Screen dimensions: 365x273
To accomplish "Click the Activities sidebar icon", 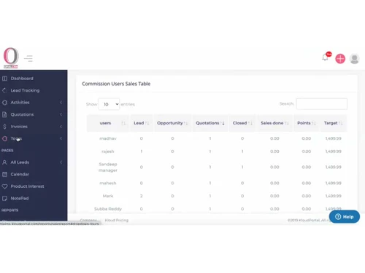I will coord(4,103).
